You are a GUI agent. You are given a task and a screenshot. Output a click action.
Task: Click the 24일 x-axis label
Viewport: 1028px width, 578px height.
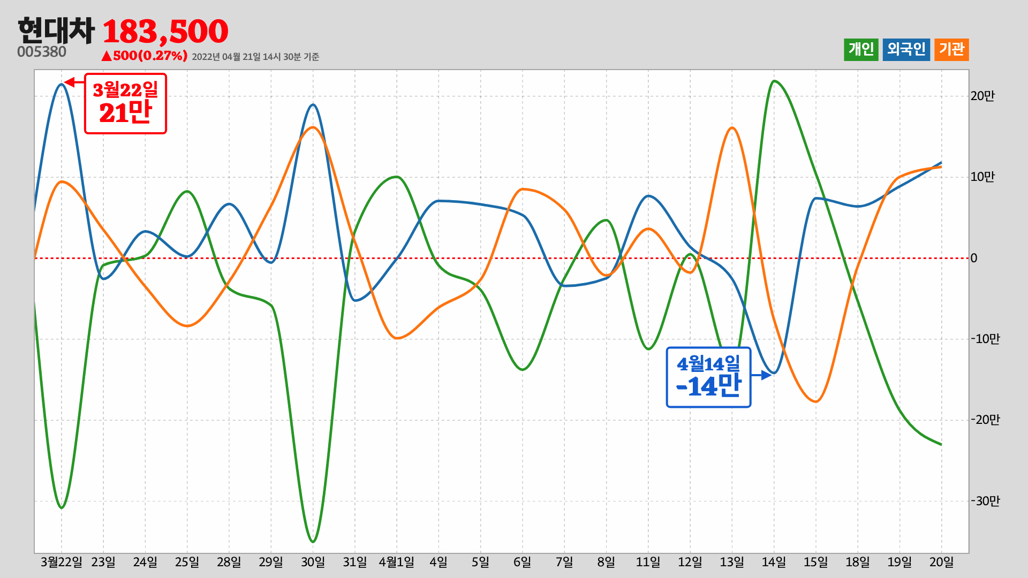pos(145,562)
